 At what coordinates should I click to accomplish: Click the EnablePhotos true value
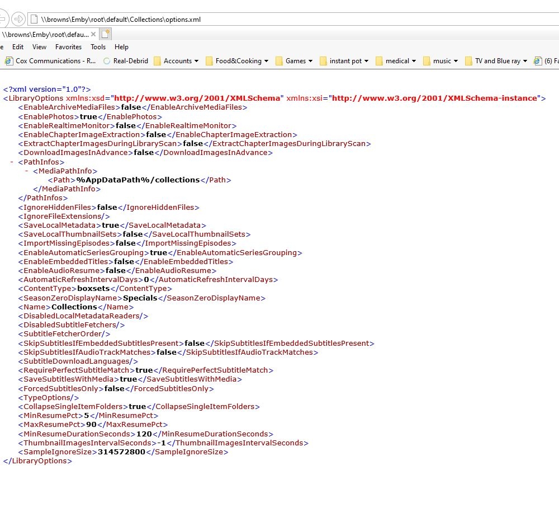[x=88, y=117]
